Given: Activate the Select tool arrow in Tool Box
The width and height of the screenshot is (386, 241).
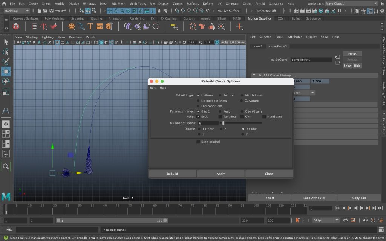Looking at the screenshot, I should click(6, 42).
